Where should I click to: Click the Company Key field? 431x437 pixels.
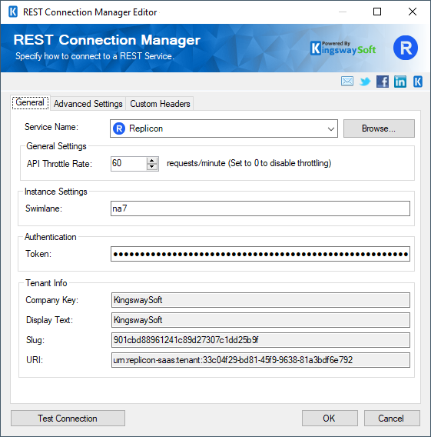coord(260,300)
